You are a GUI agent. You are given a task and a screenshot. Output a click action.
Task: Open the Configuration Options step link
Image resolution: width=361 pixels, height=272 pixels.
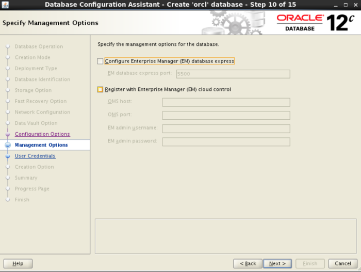(x=42, y=134)
